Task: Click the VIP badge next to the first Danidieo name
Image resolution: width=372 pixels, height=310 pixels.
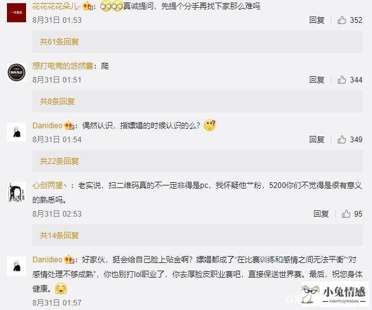Action: click(70, 126)
